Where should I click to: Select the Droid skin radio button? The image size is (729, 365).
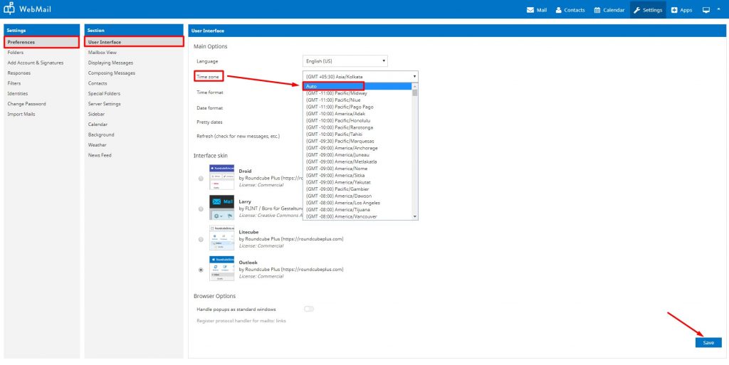pos(201,179)
